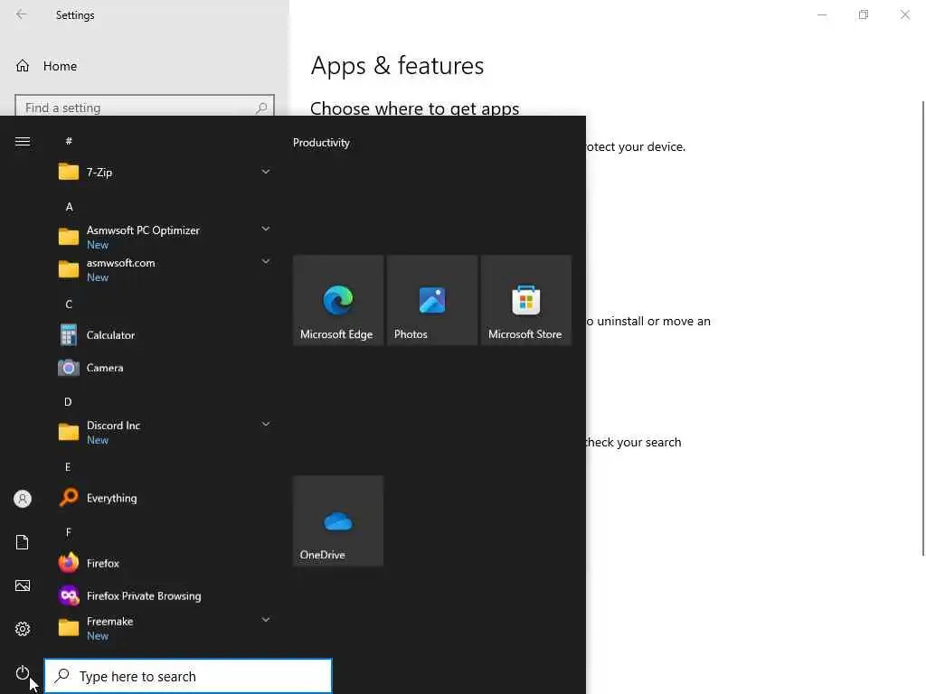Screen dimensions: 926x694
Task: Click the 'Calculator' app label
Action: [110, 335]
